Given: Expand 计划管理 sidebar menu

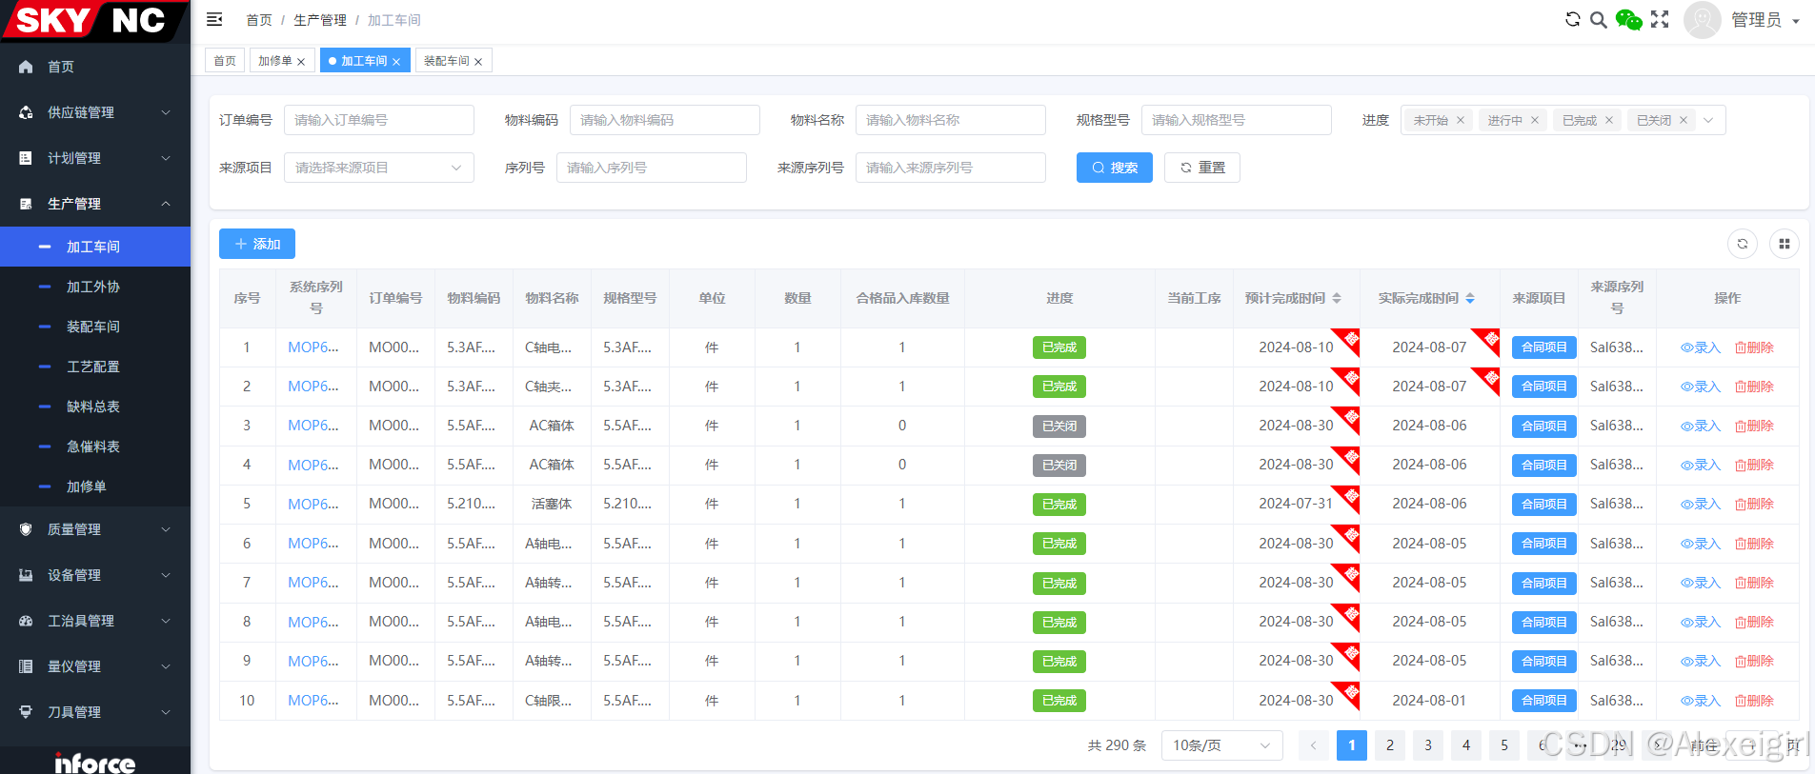Looking at the screenshot, I should (95, 158).
